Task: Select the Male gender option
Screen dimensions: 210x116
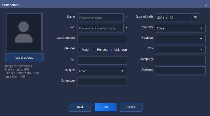Action: (79, 50)
